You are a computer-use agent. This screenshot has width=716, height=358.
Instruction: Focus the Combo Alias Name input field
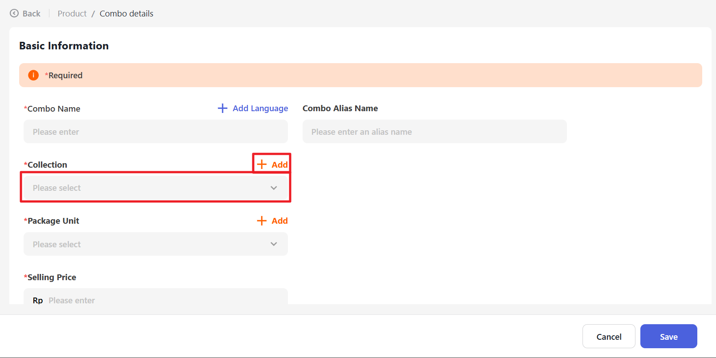point(434,132)
